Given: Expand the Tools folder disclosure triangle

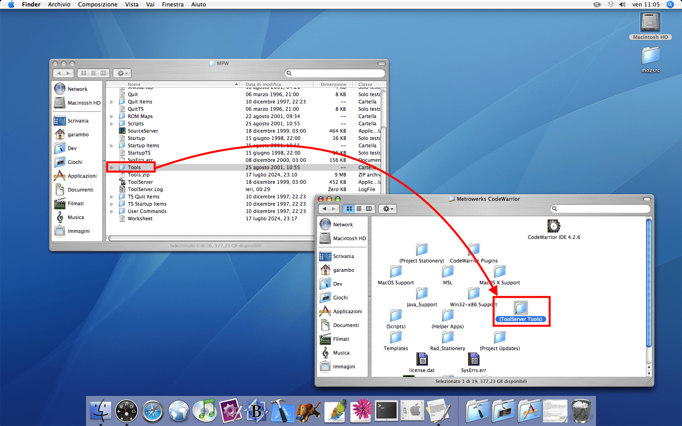Looking at the screenshot, I should coord(112,168).
